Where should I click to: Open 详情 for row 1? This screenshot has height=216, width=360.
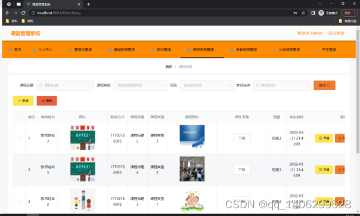coord(324,138)
